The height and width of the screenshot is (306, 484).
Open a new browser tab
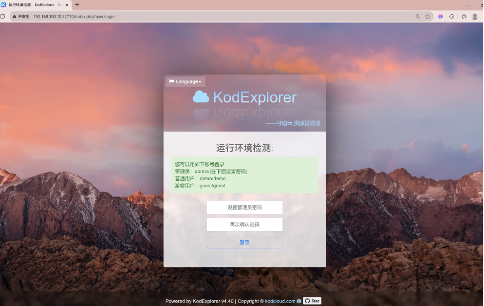point(77,5)
